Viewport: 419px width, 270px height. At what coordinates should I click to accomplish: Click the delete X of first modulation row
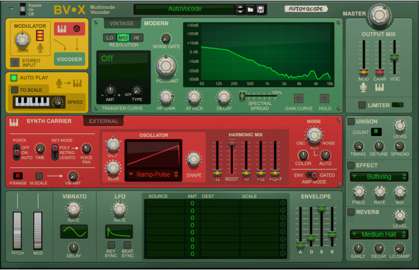tap(283, 203)
